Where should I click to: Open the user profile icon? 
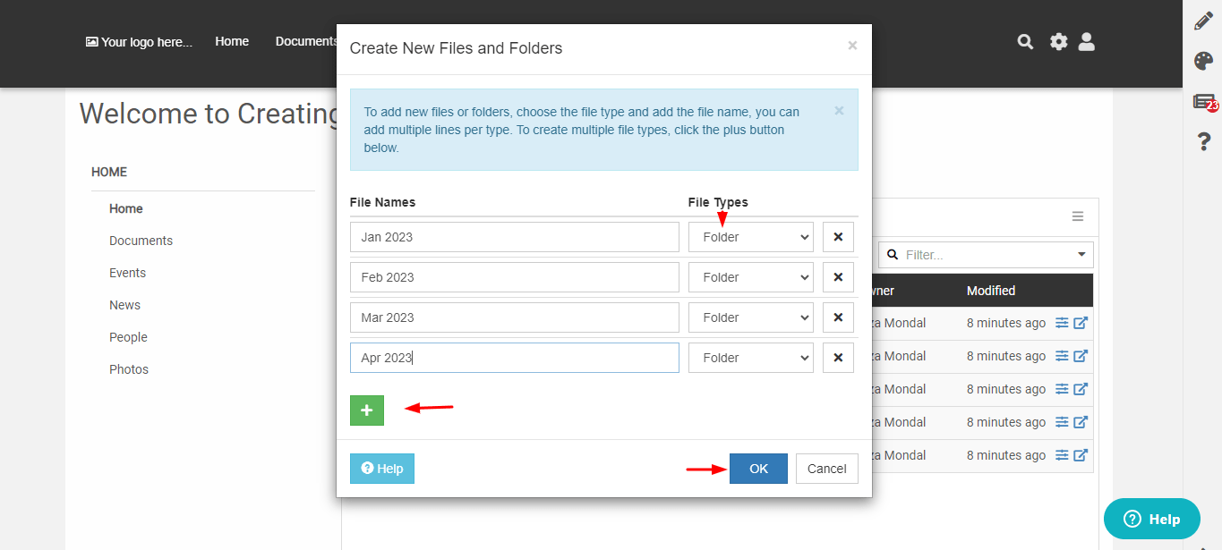coord(1086,41)
